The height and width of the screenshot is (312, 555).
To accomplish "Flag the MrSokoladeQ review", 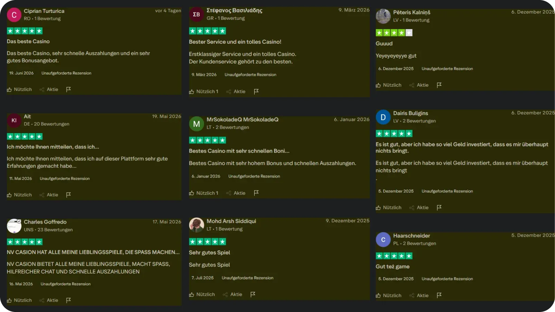I will pyautogui.click(x=256, y=193).
